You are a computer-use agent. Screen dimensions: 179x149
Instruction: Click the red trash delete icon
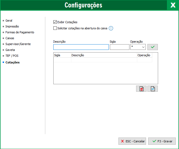tap(141, 89)
